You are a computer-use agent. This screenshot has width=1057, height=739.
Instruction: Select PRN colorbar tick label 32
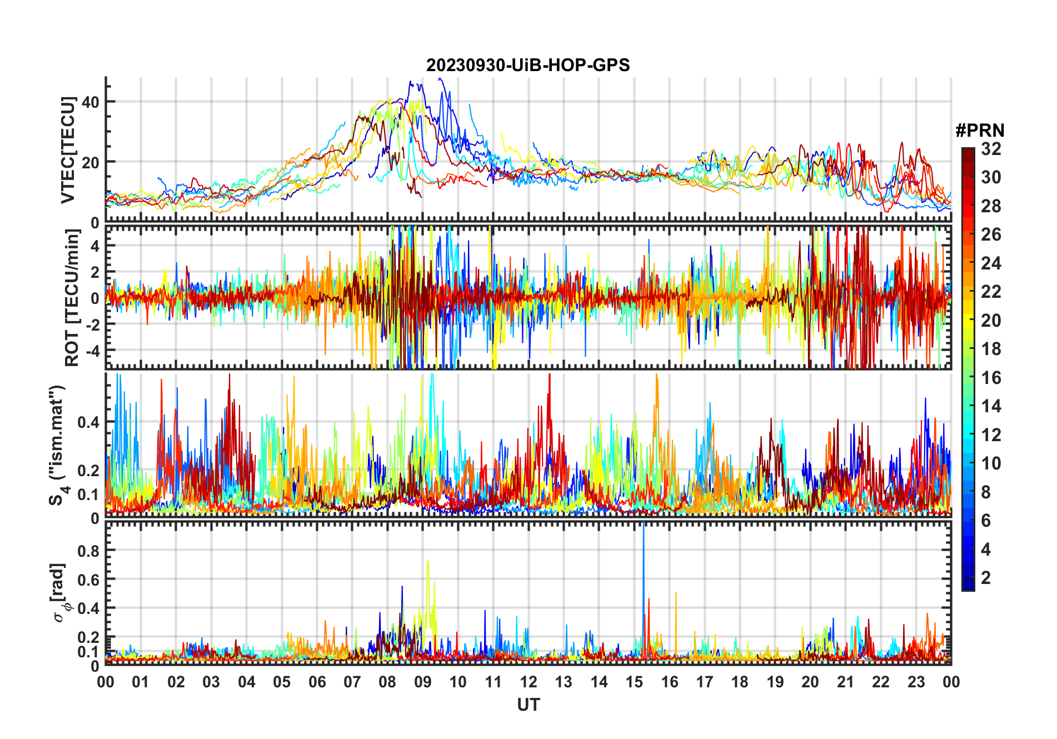click(x=991, y=149)
